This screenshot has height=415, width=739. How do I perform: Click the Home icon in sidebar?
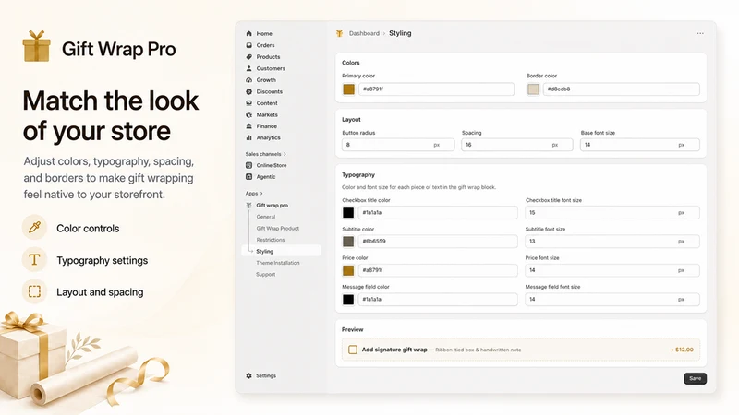248,34
